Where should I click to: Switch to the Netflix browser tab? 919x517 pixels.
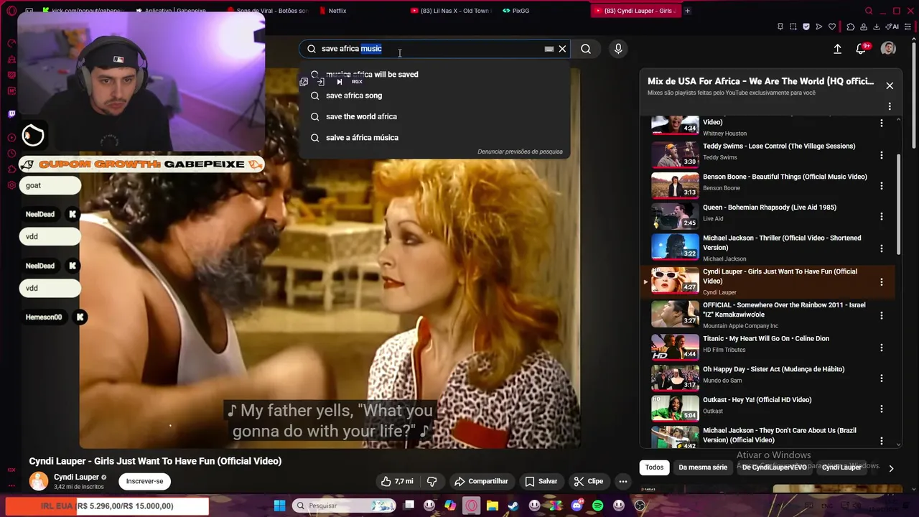(336, 11)
